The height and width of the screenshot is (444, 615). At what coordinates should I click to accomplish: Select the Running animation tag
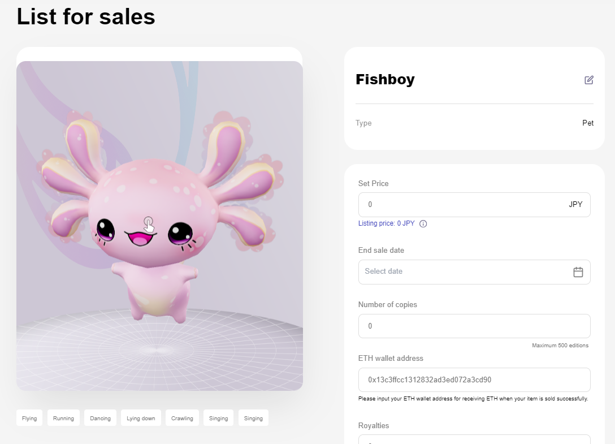point(63,419)
